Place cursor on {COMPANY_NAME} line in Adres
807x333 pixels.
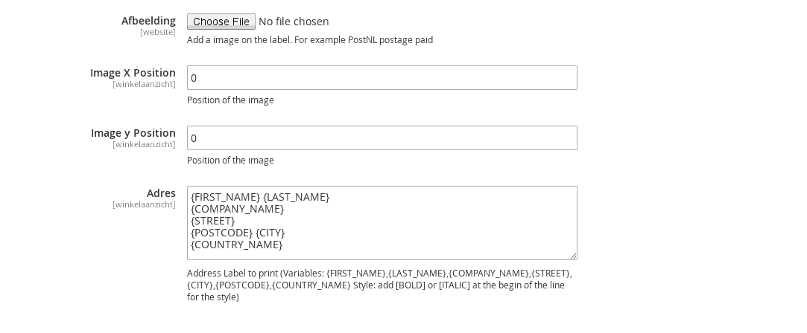click(237, 209)
